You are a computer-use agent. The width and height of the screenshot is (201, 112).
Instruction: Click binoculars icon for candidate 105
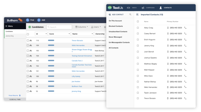(31, 51)
